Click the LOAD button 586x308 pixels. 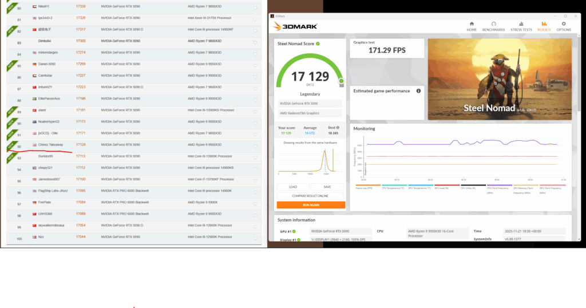[x=292, y=187]
